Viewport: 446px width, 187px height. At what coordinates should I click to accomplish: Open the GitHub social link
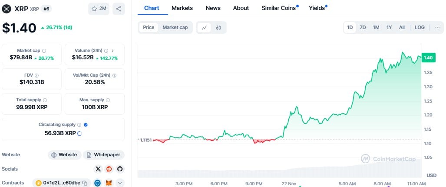pyautogui.click(x=120, y=169)
